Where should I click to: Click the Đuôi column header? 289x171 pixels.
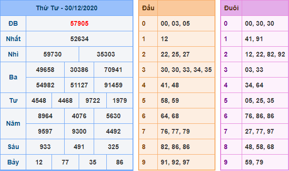point(231,8)
